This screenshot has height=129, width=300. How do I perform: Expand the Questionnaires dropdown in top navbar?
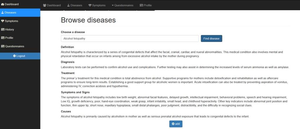point(122,5)
